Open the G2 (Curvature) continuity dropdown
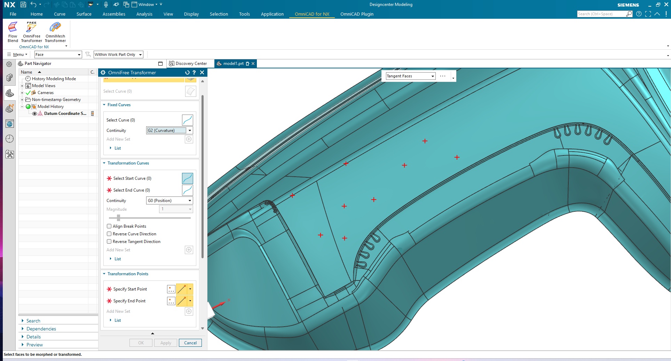 tap(169, 131)
